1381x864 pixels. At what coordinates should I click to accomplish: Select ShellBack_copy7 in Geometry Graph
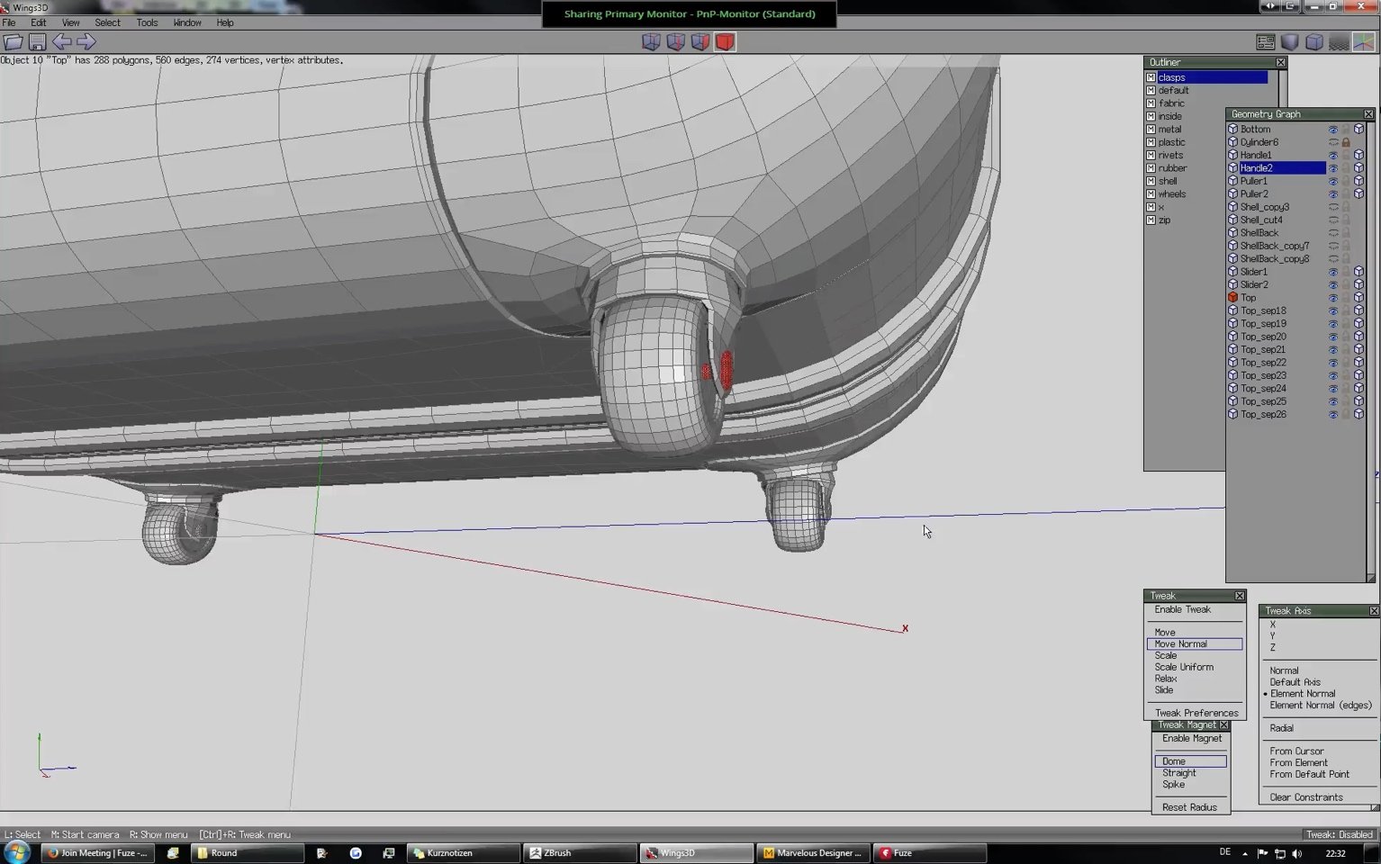click(1275, 246)
